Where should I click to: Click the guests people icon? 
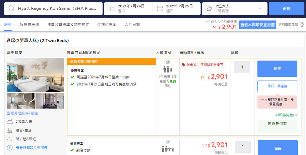pos(209,9)
